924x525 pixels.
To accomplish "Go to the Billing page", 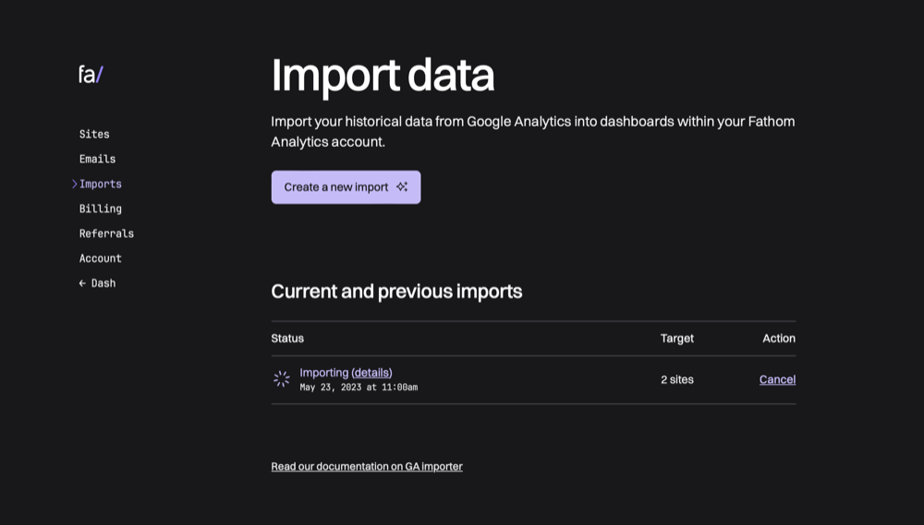I will [x=100, y=209].
